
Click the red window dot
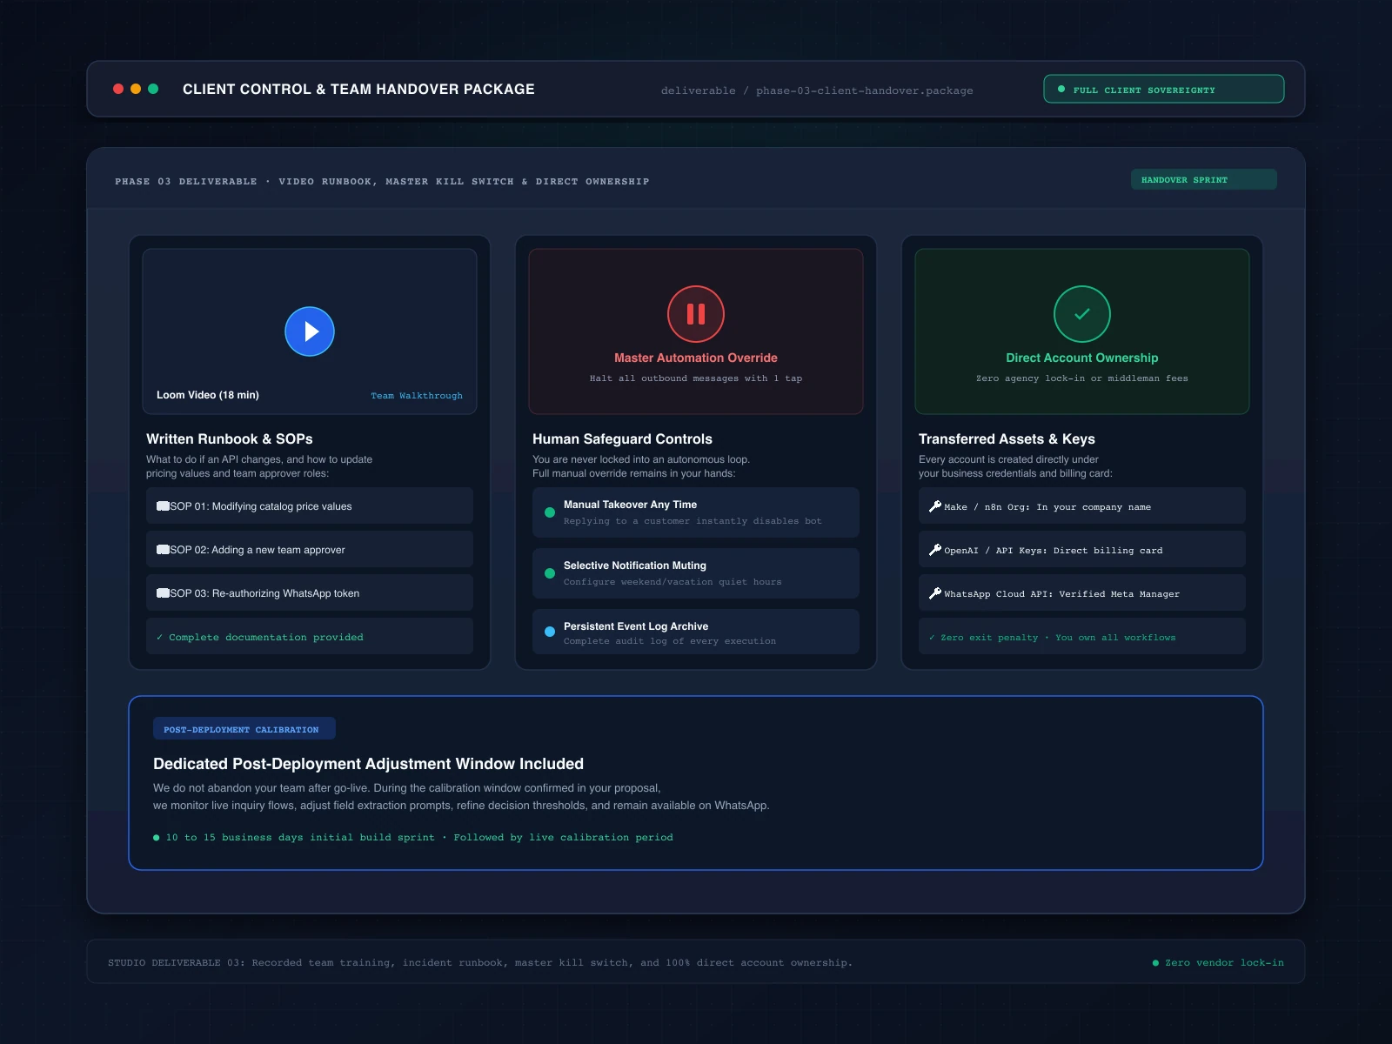(118, 89)
